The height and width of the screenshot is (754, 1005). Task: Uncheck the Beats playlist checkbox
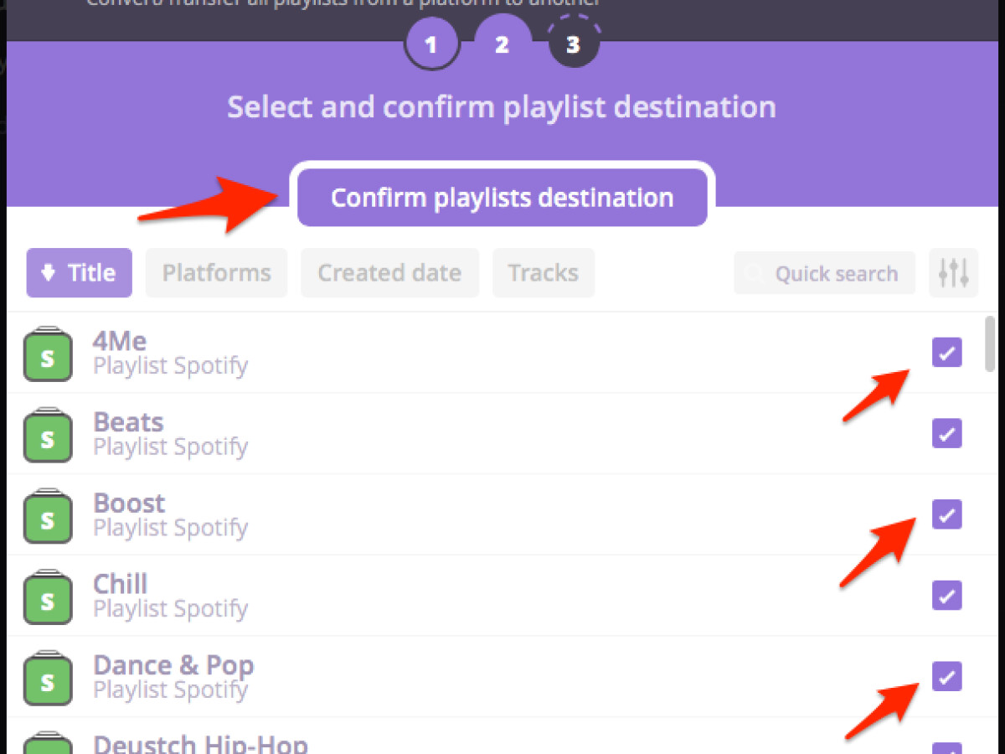[x=946, y=434]
